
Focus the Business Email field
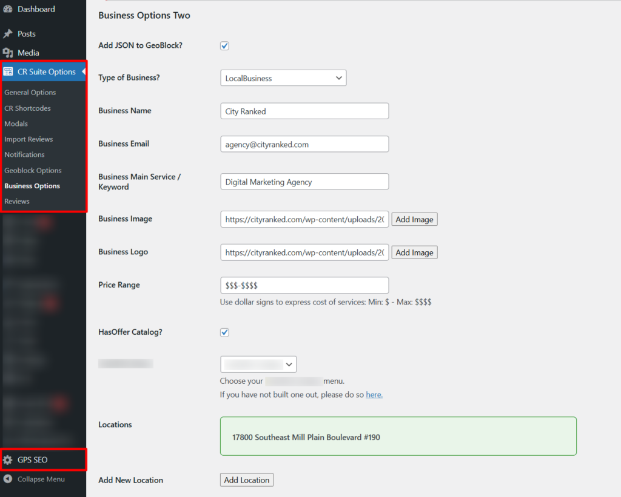pos(304,144)
